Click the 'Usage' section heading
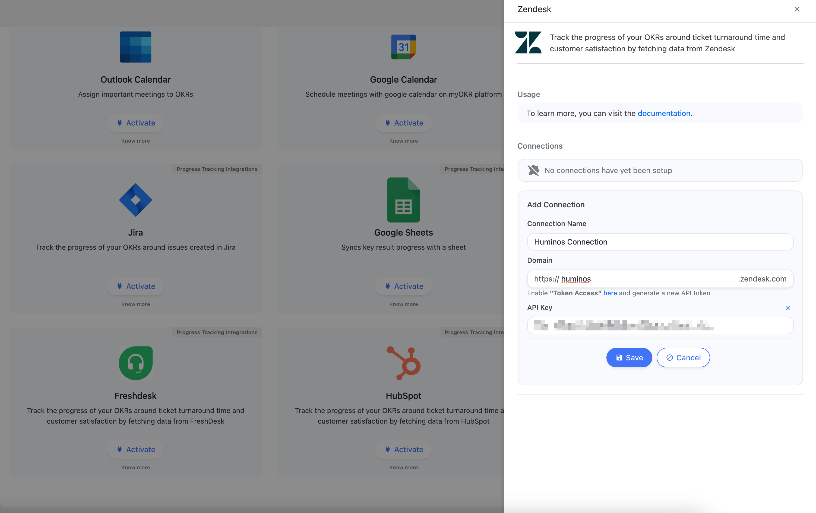Viewport: 816px width, 513px height. pyautogui.click(x=528, y=94)
